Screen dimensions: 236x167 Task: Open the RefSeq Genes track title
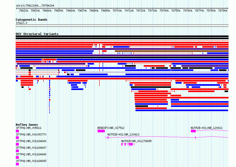27,125
